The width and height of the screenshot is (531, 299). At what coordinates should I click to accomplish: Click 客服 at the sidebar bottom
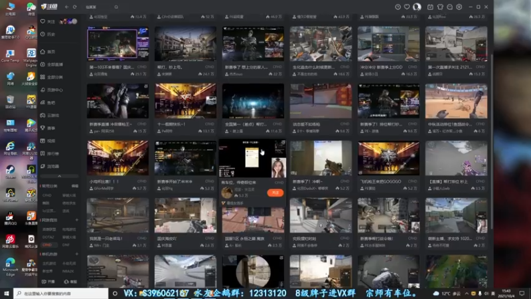pos(70,282)
